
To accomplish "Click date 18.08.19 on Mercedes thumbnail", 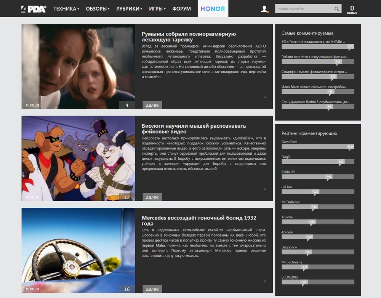I will (x=32, y=289).
